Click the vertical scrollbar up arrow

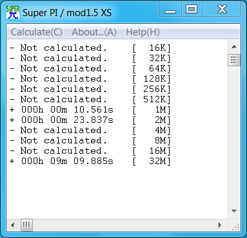234,47
